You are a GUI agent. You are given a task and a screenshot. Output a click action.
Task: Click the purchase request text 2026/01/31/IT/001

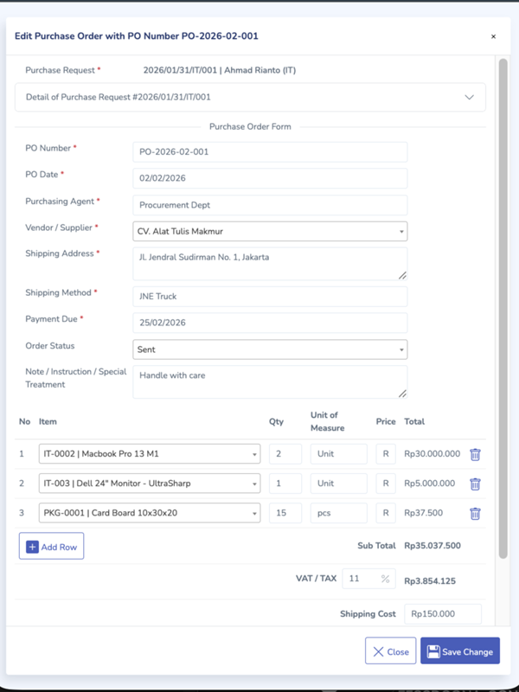pos(180,70)
